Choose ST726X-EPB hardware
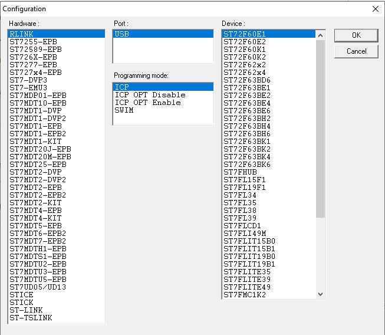 coord(57,57)
